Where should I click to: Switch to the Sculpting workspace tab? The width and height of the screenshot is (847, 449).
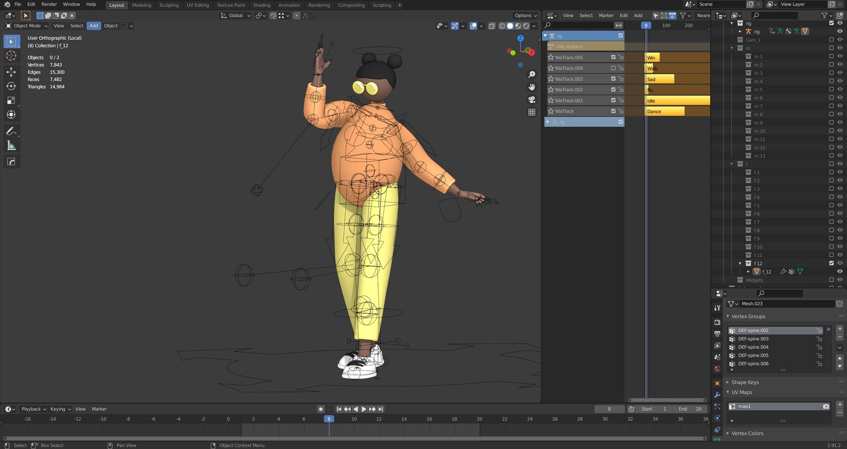tap(169, 5)
